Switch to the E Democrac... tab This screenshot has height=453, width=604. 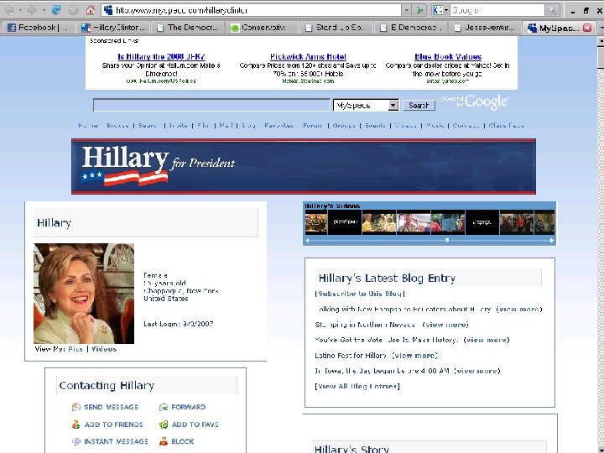coord(413,28)
